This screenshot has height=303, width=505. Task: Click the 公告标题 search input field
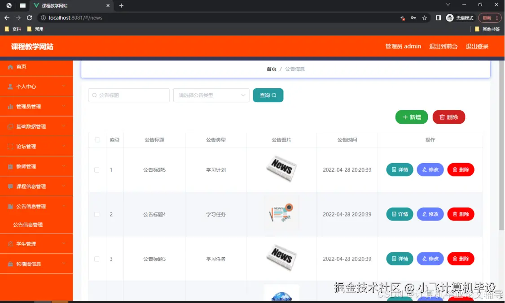pos(130,95)
